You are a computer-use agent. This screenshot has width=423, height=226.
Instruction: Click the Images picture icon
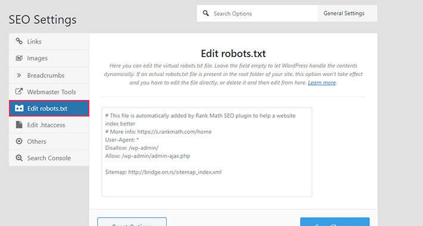click(19, 58)
